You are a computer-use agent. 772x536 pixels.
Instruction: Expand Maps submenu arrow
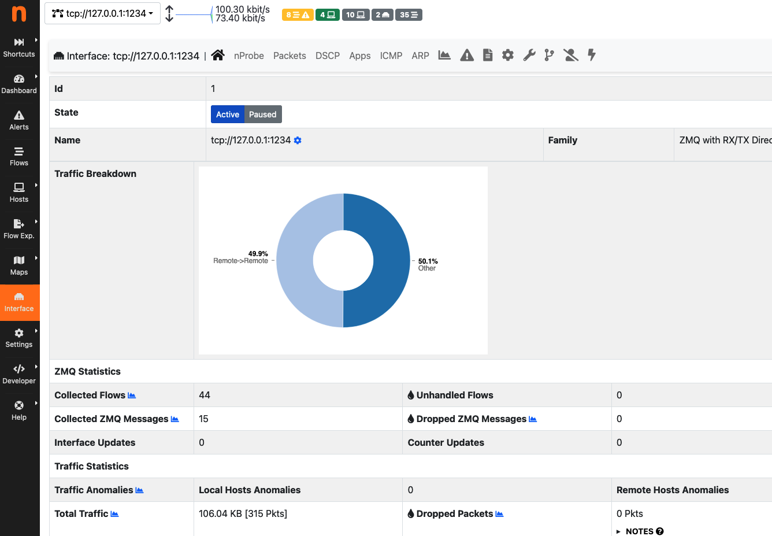click(36, 258)
